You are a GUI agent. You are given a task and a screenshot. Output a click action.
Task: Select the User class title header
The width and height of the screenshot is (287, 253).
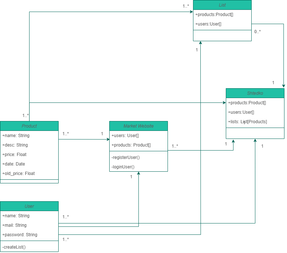[29, 206]
